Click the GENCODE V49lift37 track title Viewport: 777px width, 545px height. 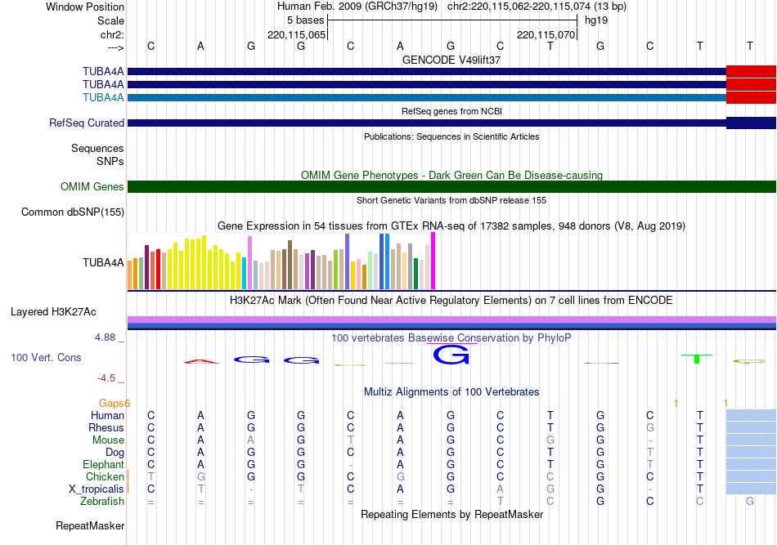(x=451, y=60)
